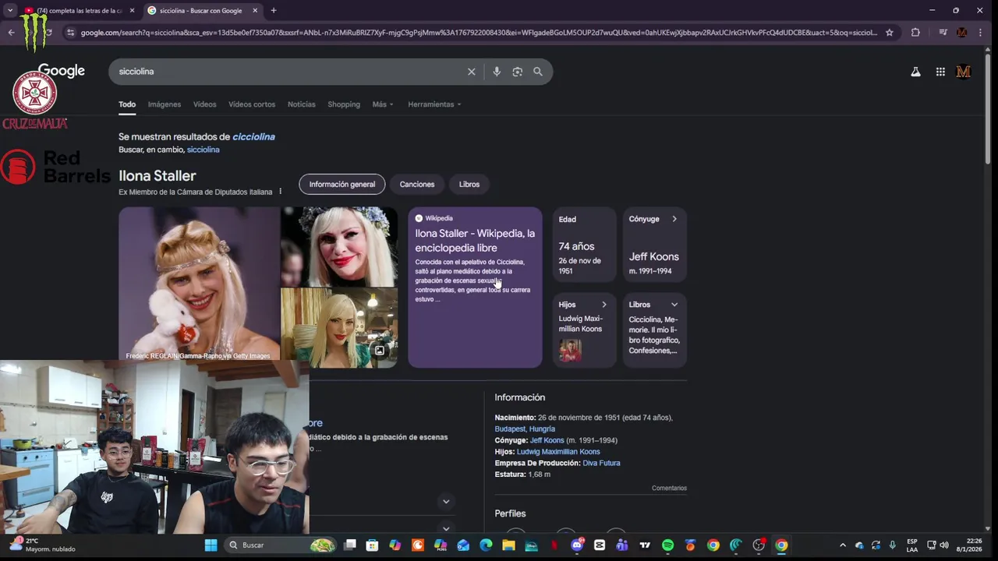Open Discord from the taskbar

[x=577, y=545]
